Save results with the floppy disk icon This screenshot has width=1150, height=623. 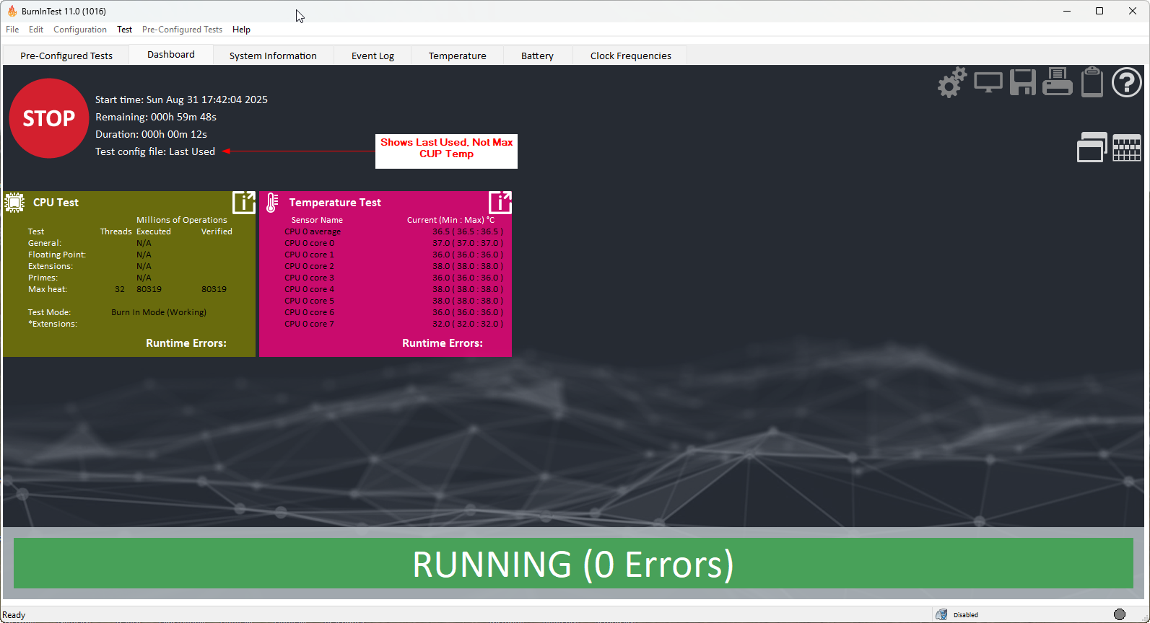tap(1023, 82)
